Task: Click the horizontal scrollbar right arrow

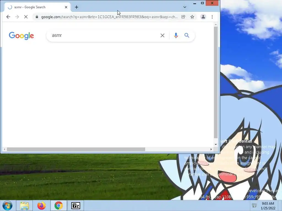Action: click(x=211, y=149)
